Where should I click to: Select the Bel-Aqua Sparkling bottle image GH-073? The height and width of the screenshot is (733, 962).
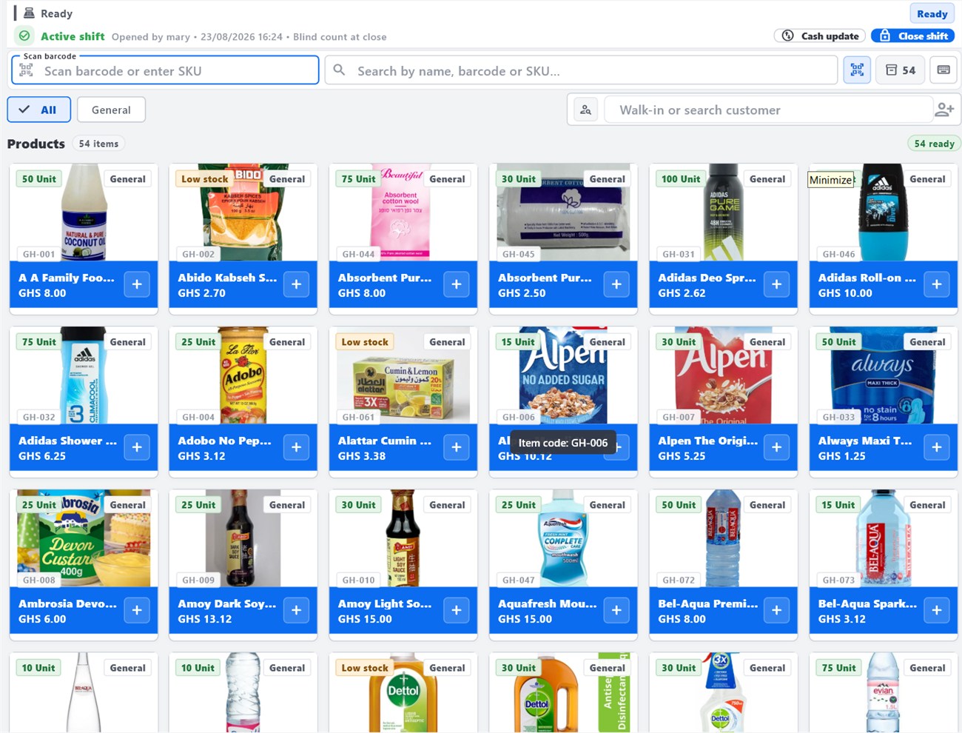tap(883, 538)
